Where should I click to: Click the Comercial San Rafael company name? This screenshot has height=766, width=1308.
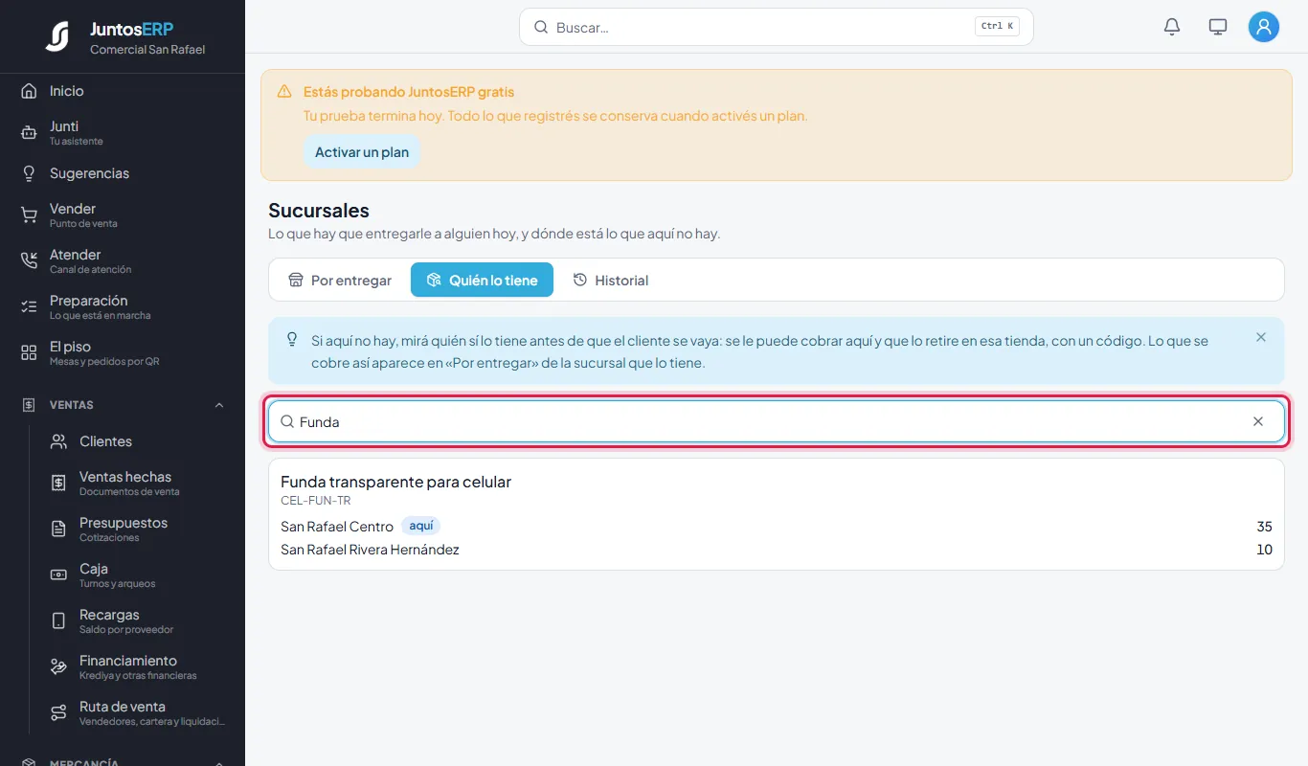point(147,50)
